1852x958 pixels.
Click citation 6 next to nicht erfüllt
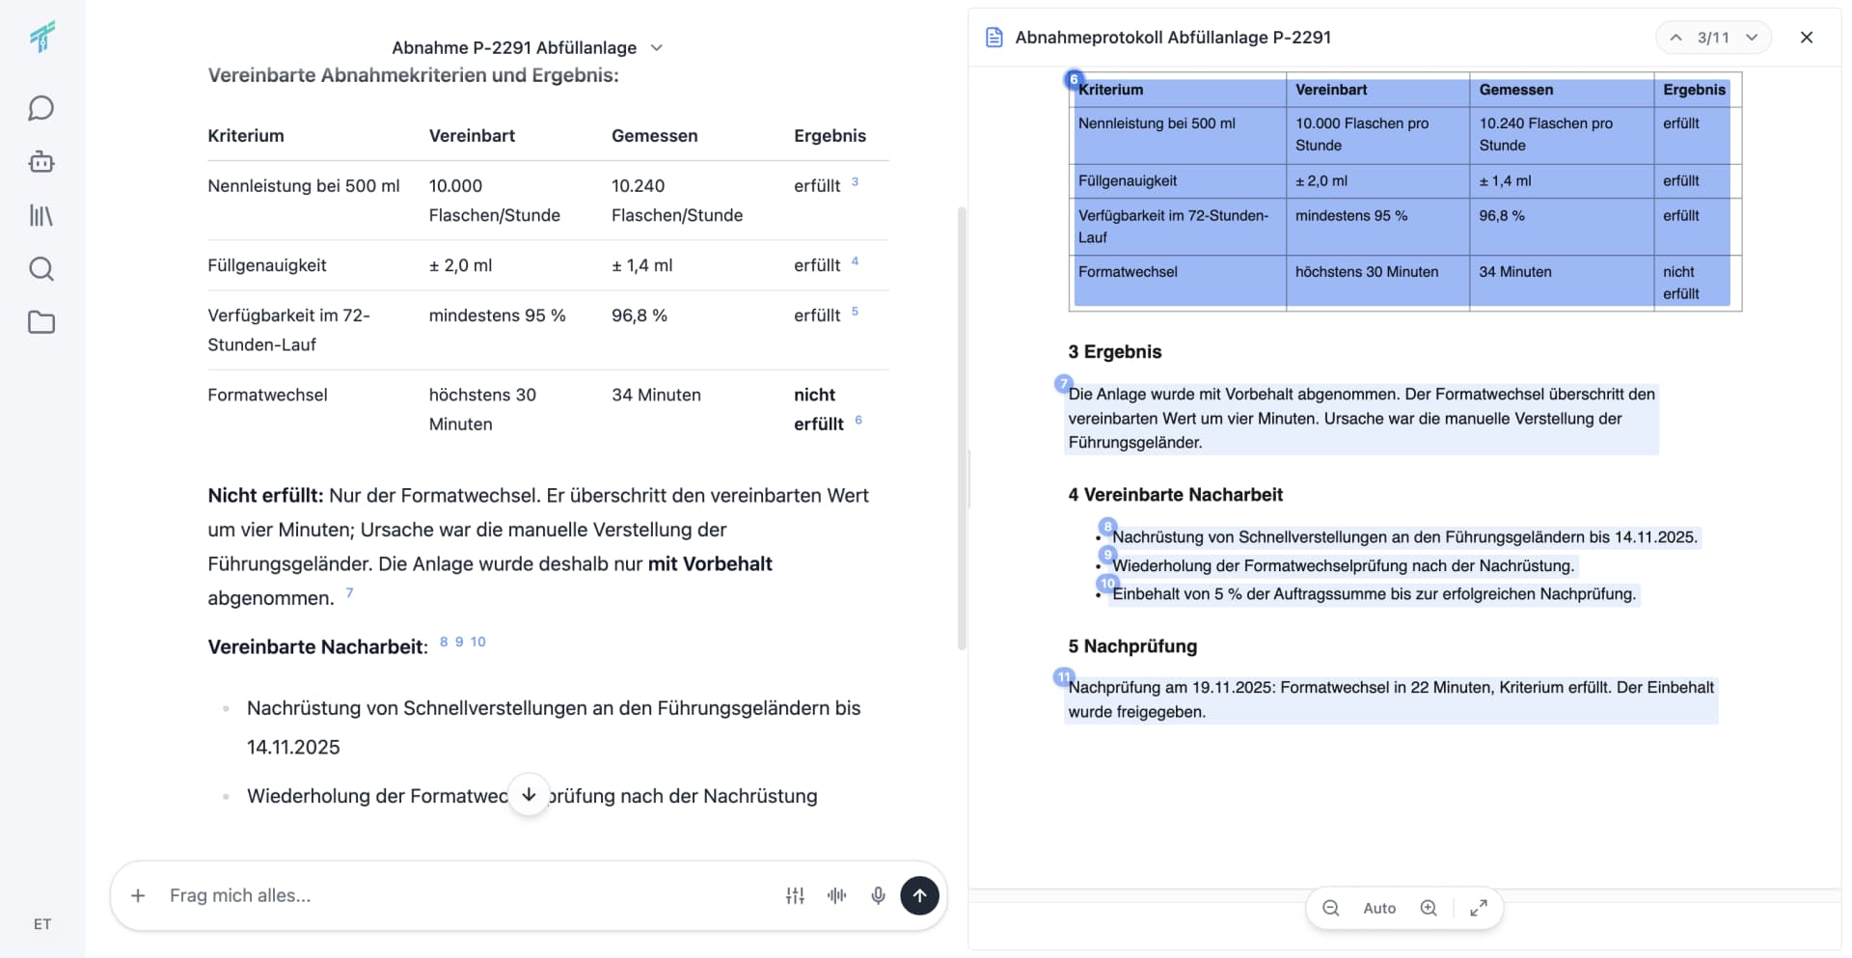pos(858,420)
